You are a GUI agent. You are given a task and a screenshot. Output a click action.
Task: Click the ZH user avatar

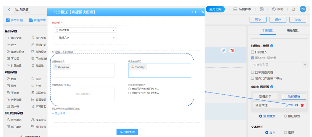click(303, 9)
